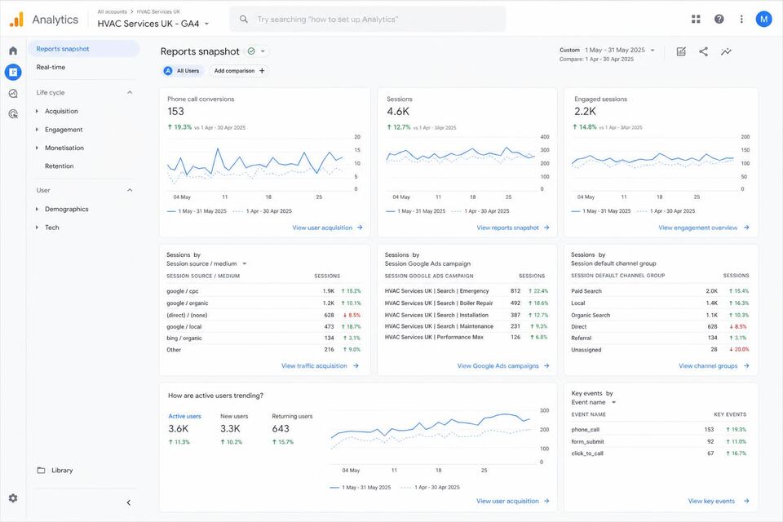Open the date range picker 1 May - 31 May 2025
Screen dimensions: 783x522
pos(619,50)
